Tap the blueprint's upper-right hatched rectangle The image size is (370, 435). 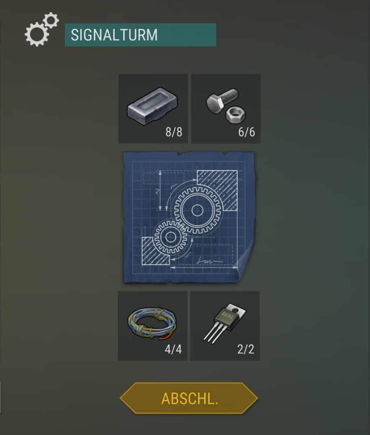(x=217, y=190)
